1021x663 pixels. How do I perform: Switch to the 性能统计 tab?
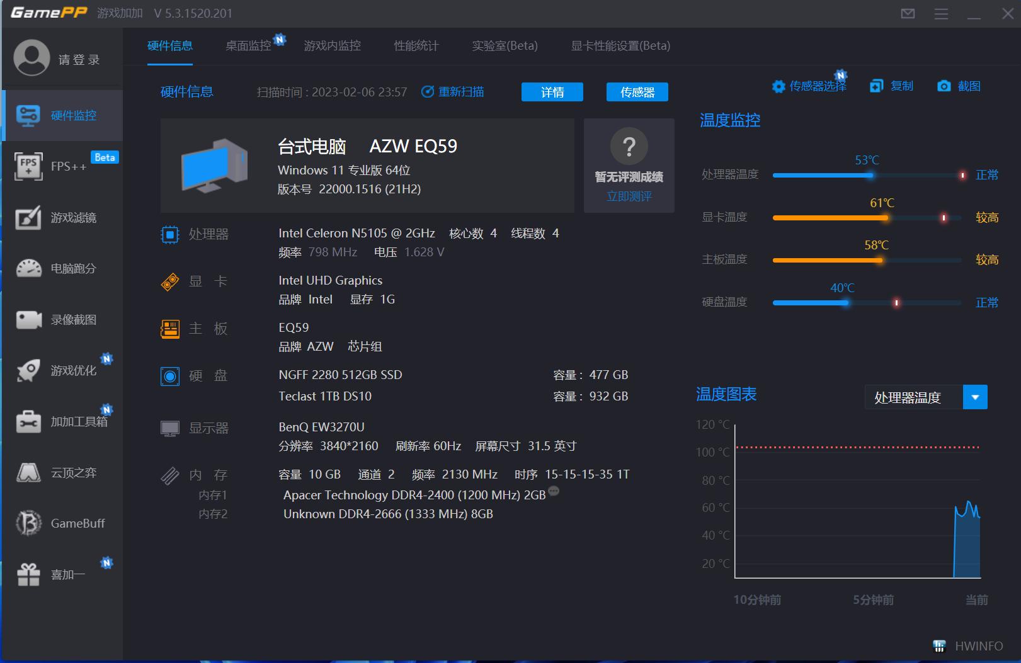tap(415, 45)
